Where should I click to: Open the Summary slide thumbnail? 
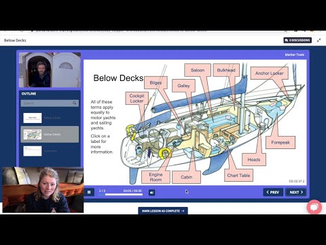(x=33, y=151)
